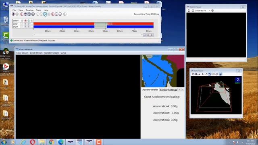The height and width of the screenshot is (145, 258).
Task: Switch to the Accelerometer tab
Action: [x=150, y=90]
